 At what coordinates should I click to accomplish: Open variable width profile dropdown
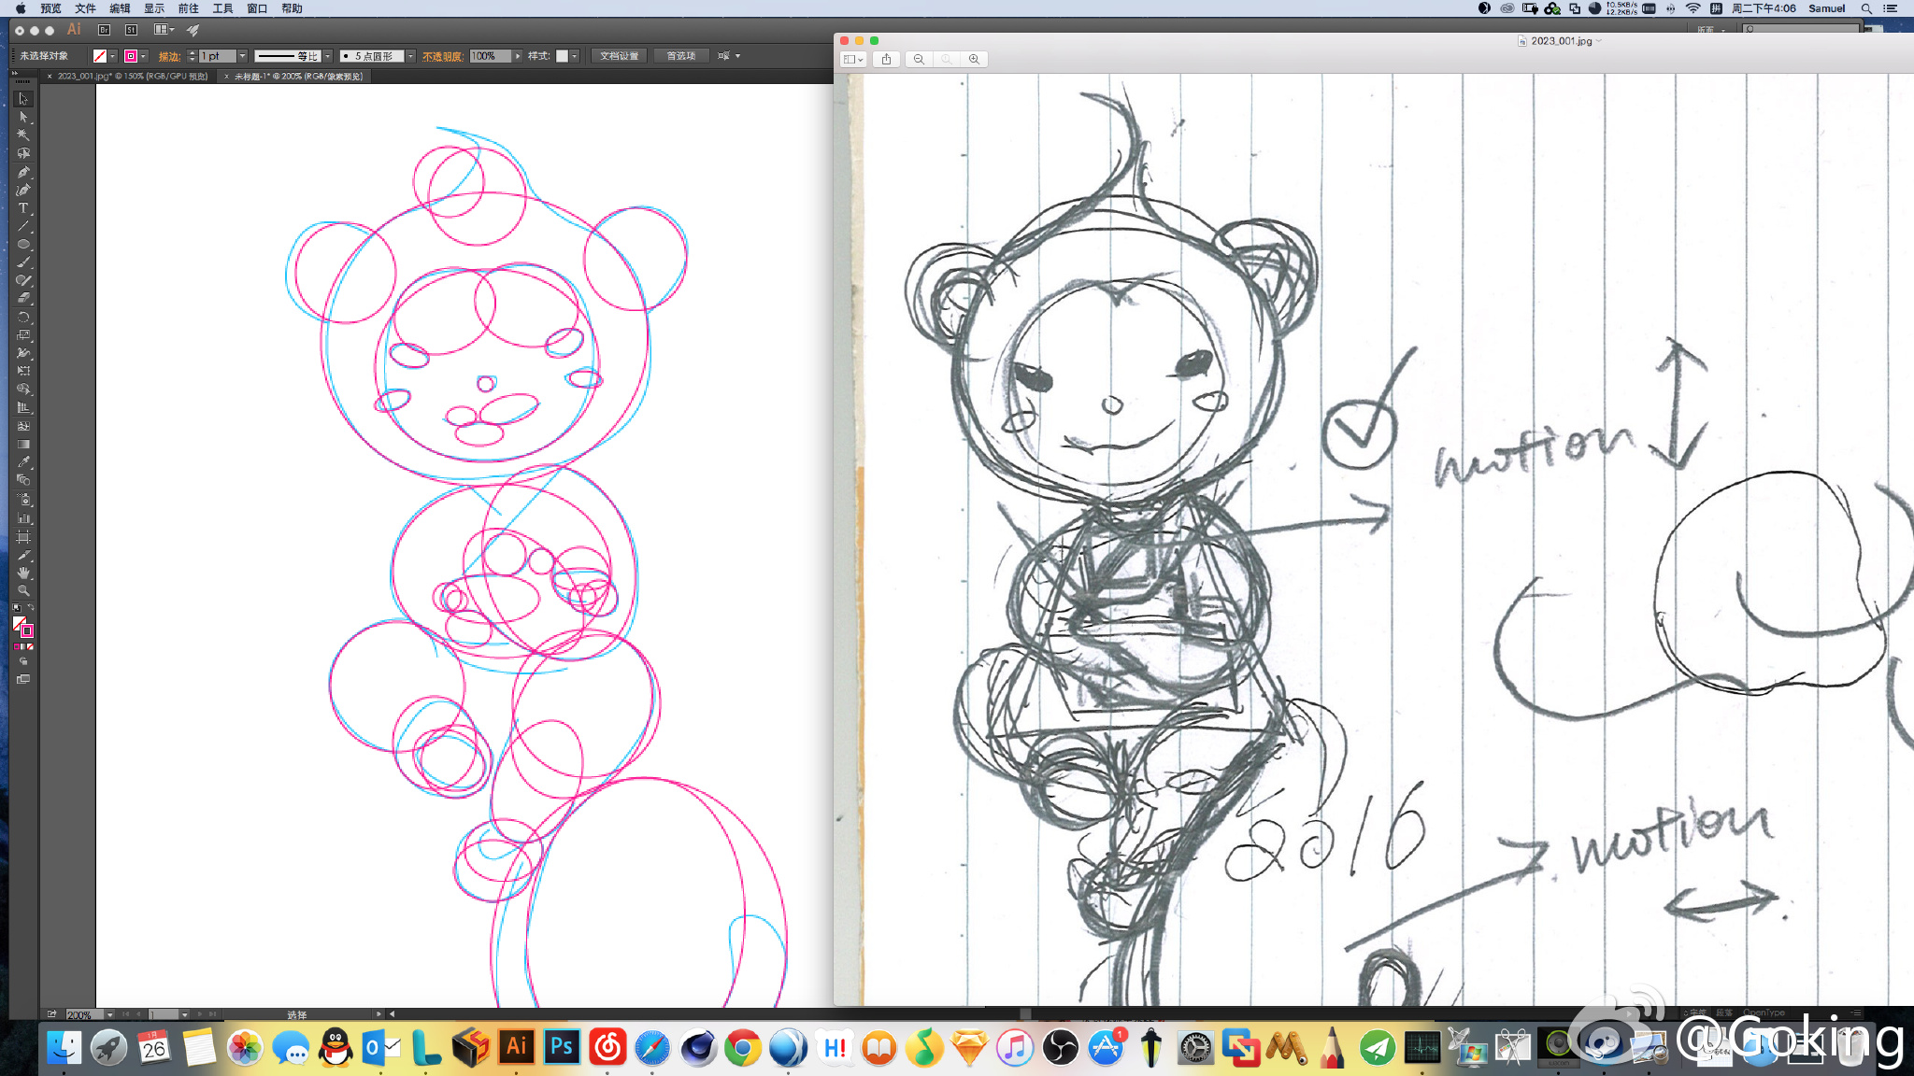tap(327, 56)
